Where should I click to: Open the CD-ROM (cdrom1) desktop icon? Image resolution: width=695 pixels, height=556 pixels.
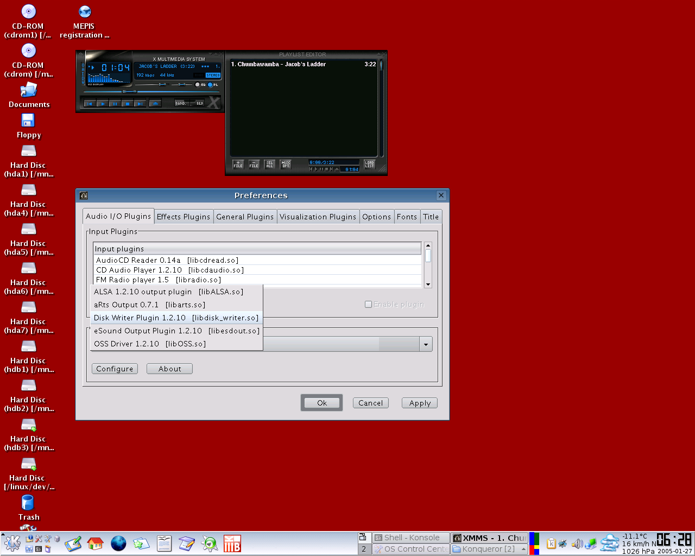28,22
